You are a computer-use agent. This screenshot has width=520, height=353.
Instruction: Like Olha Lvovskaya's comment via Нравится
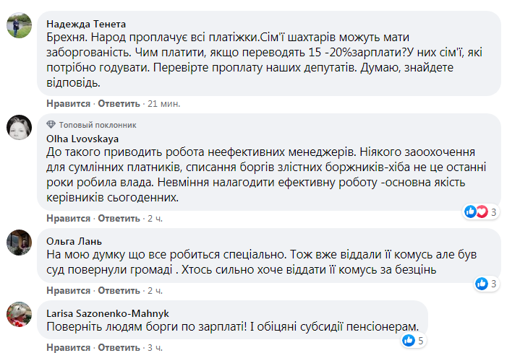coord(68,218)
